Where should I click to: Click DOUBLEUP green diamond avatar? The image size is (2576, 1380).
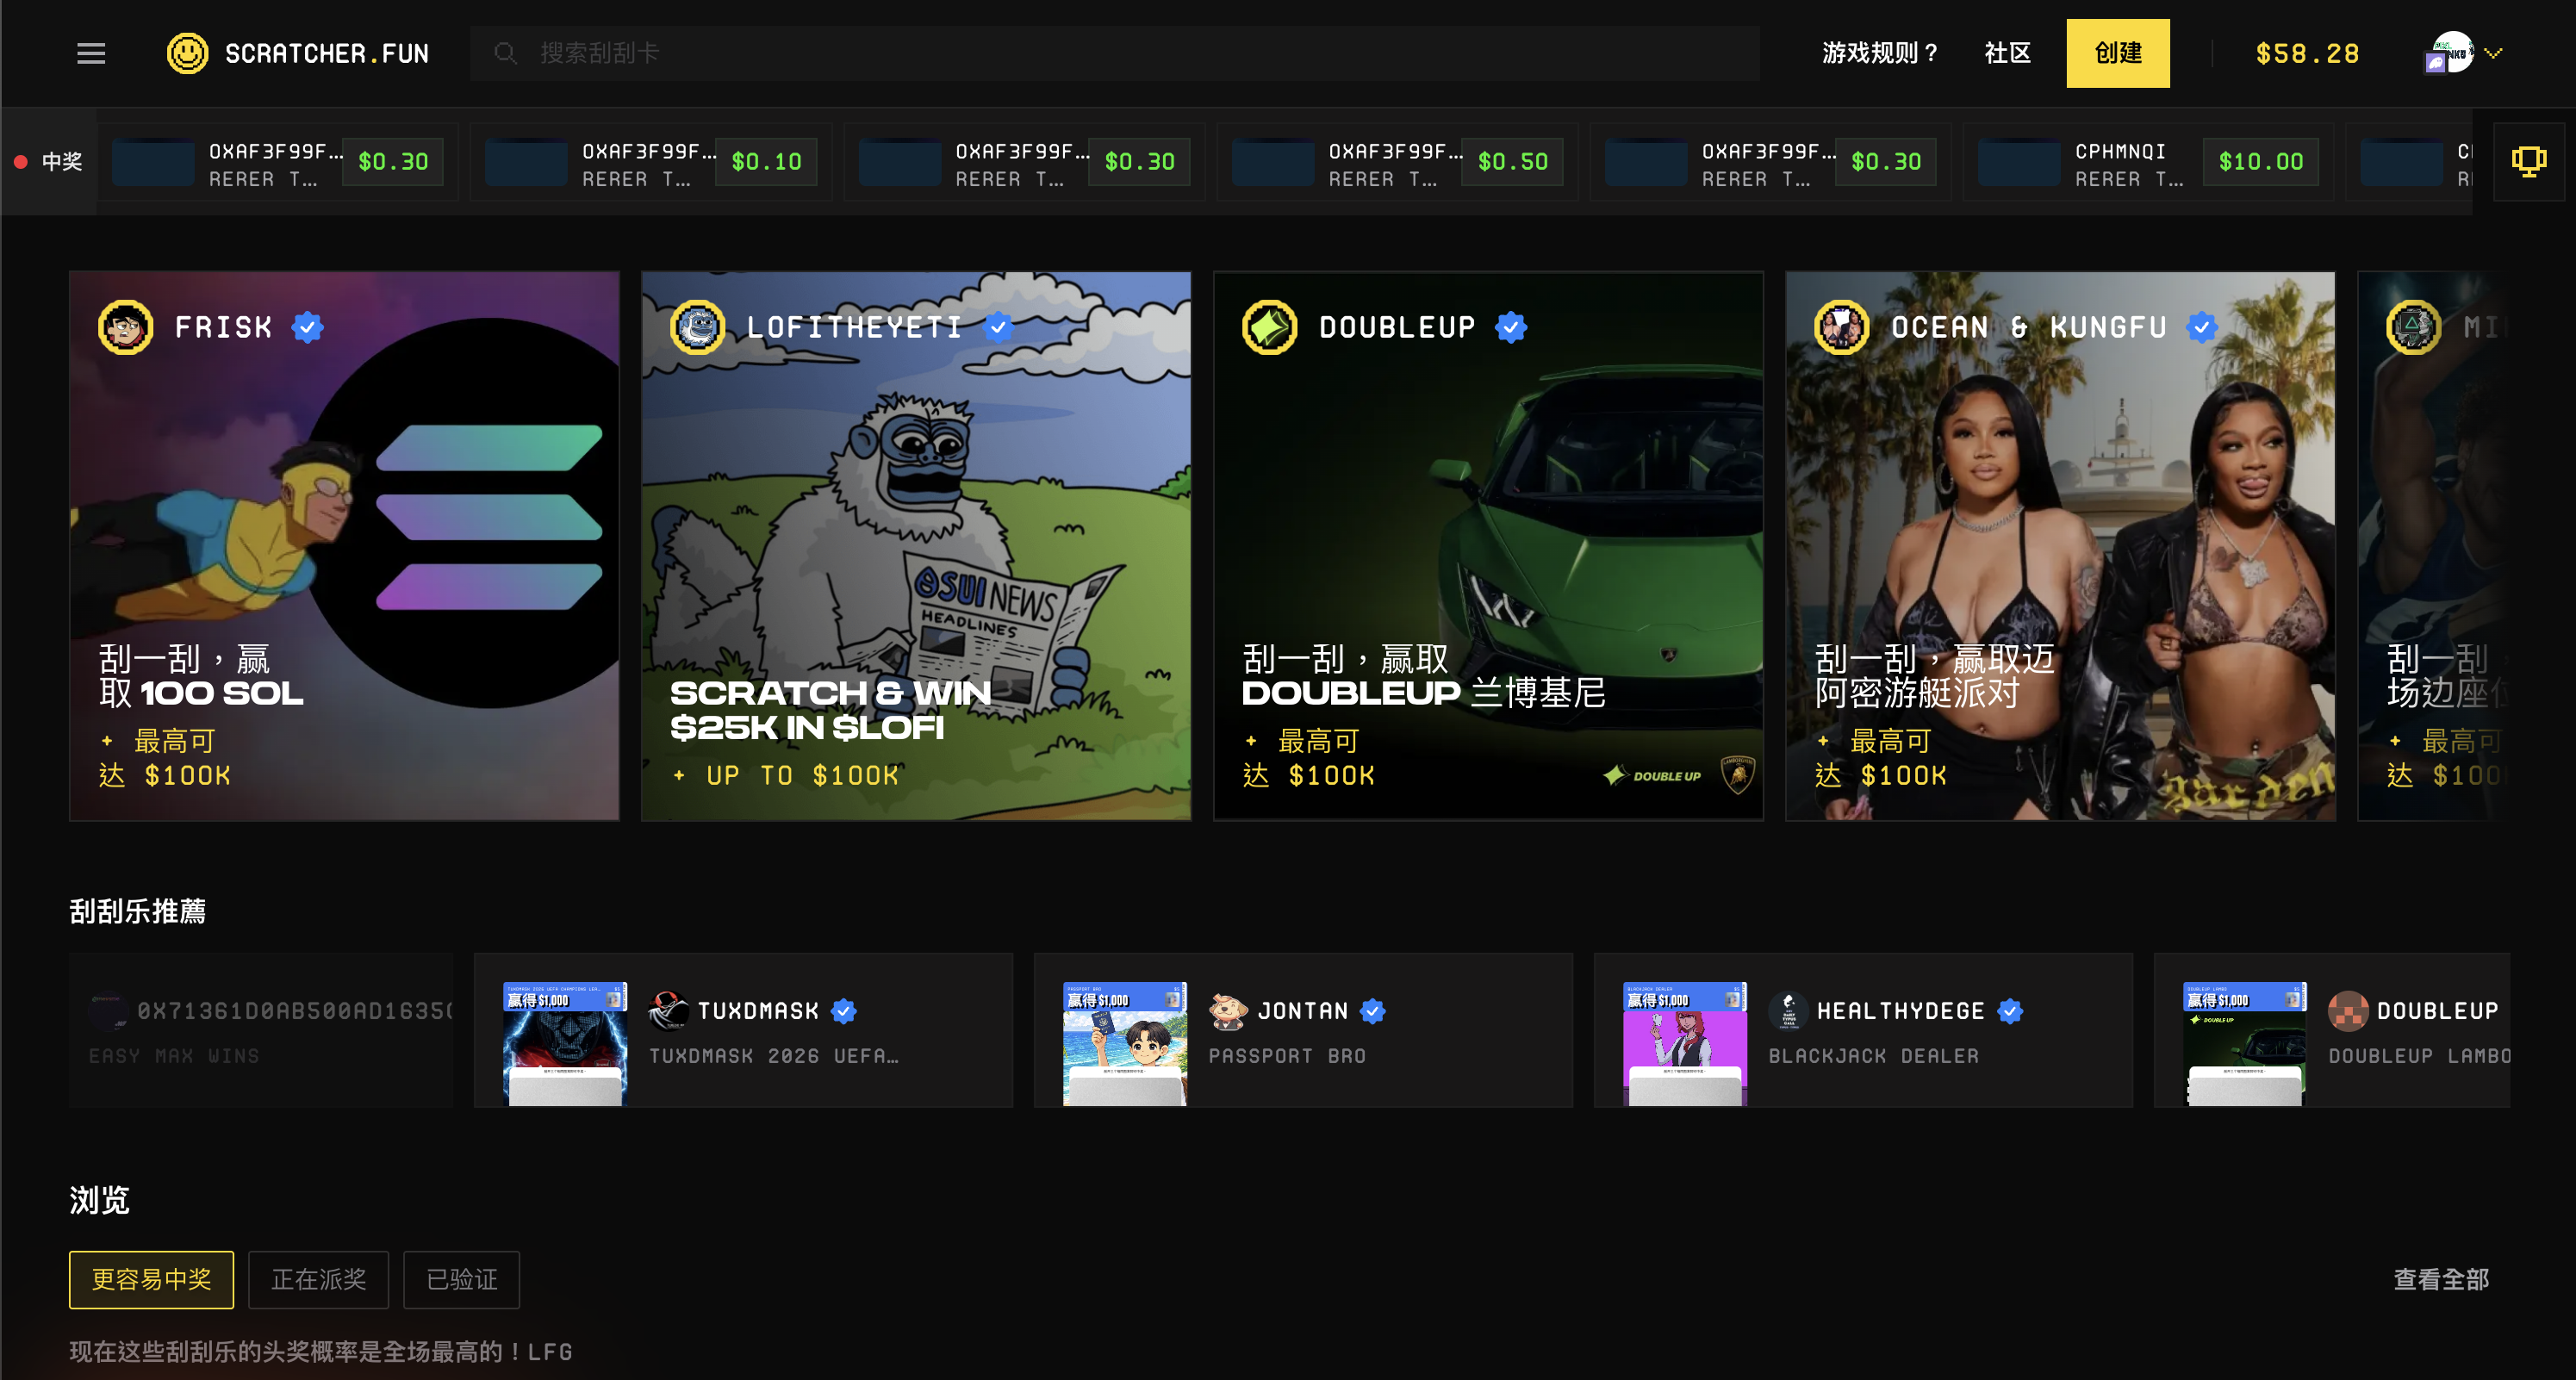pyautogui.click(x=1269, y=327)
